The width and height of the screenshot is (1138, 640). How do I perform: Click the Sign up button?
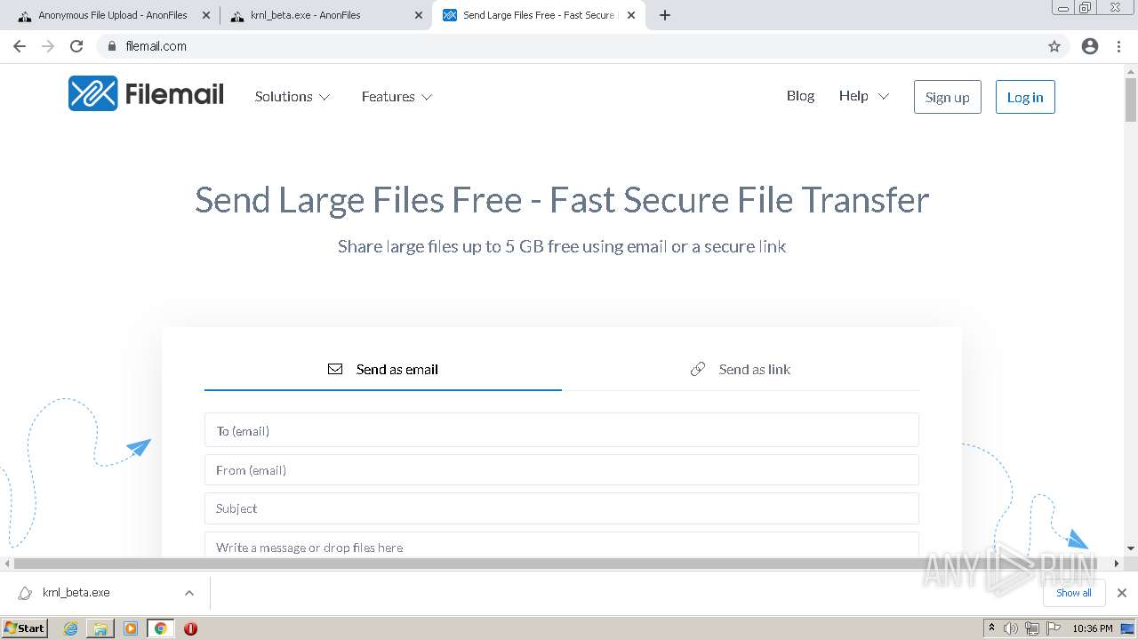pyautogui.click(x=948, y=97)
